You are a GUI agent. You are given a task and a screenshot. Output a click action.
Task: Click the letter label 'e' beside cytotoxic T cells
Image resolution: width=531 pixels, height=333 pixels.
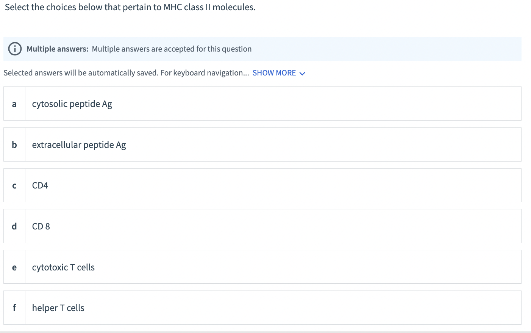14,267
